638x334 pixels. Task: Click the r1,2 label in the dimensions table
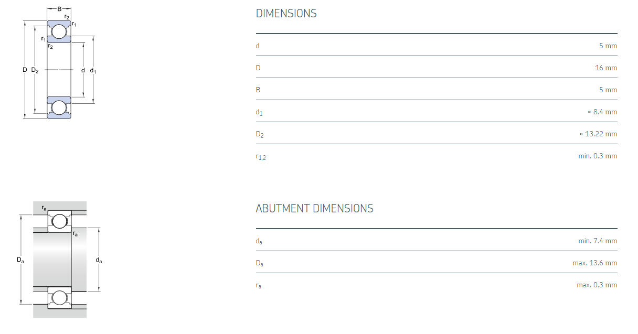click(x=261, y=156)
